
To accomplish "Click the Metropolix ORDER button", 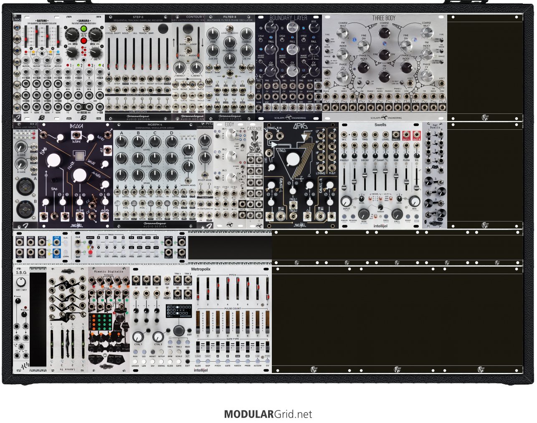I will point(135,361).
